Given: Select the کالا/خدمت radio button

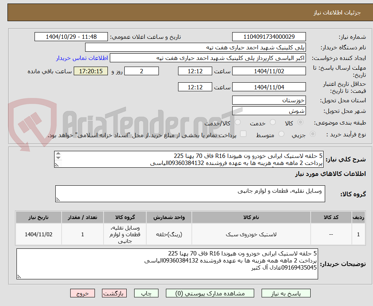Looking at the screenshot, I should point(238,122).
